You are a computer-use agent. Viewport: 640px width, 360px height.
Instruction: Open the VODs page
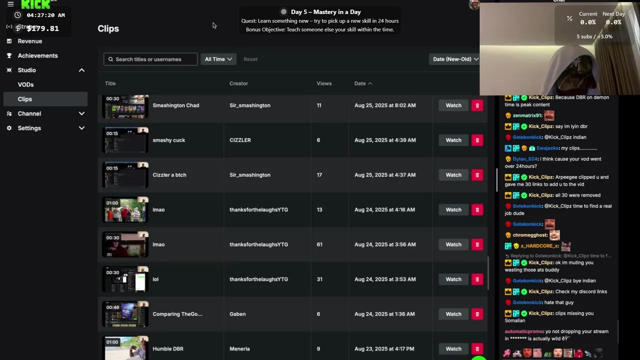[x=25, y=84]
